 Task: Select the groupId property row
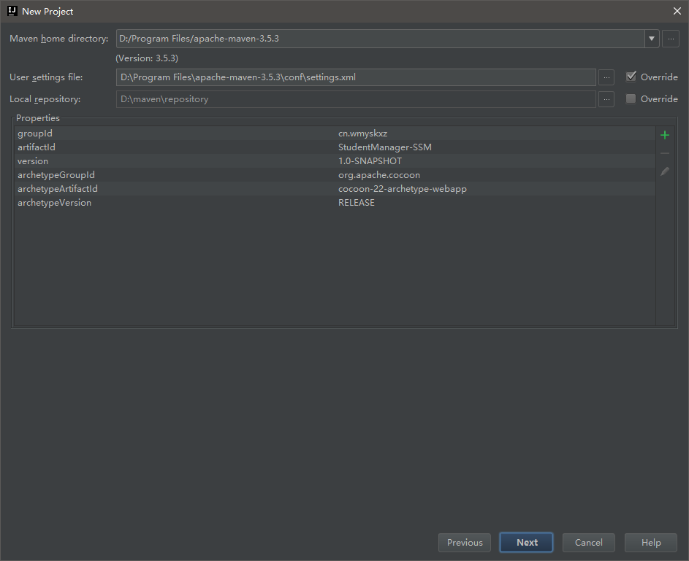point(335,134)
